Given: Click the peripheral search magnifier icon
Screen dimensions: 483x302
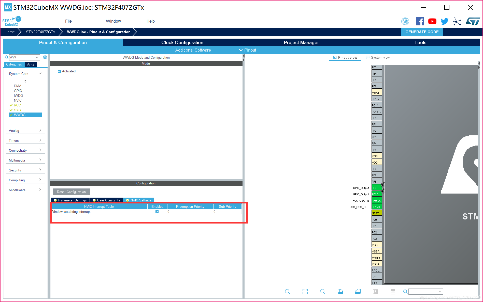Looking at the screenshot, I should coord(7,57).
